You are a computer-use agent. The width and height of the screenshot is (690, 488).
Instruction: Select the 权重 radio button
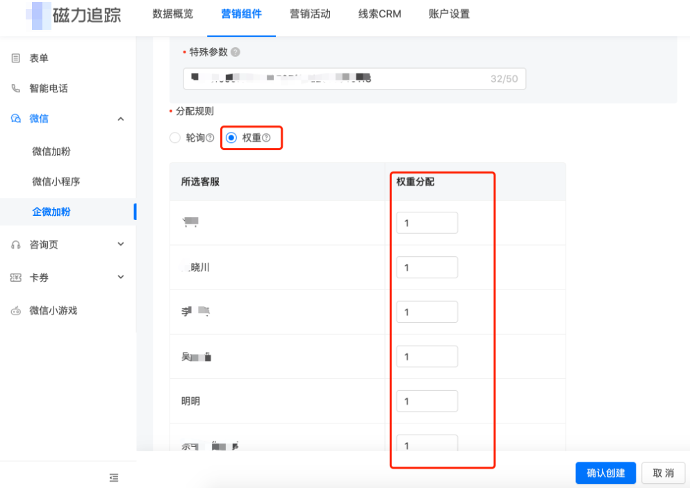(231, 137)
